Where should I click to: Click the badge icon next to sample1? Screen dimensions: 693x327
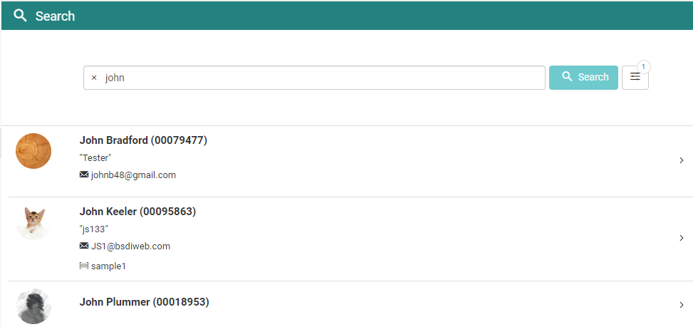pyautogui.click(x=84, y=266)
